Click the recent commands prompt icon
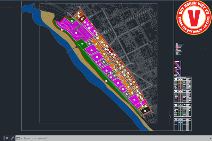The height and width of the screenshot is (141, 212). [17, 138]
